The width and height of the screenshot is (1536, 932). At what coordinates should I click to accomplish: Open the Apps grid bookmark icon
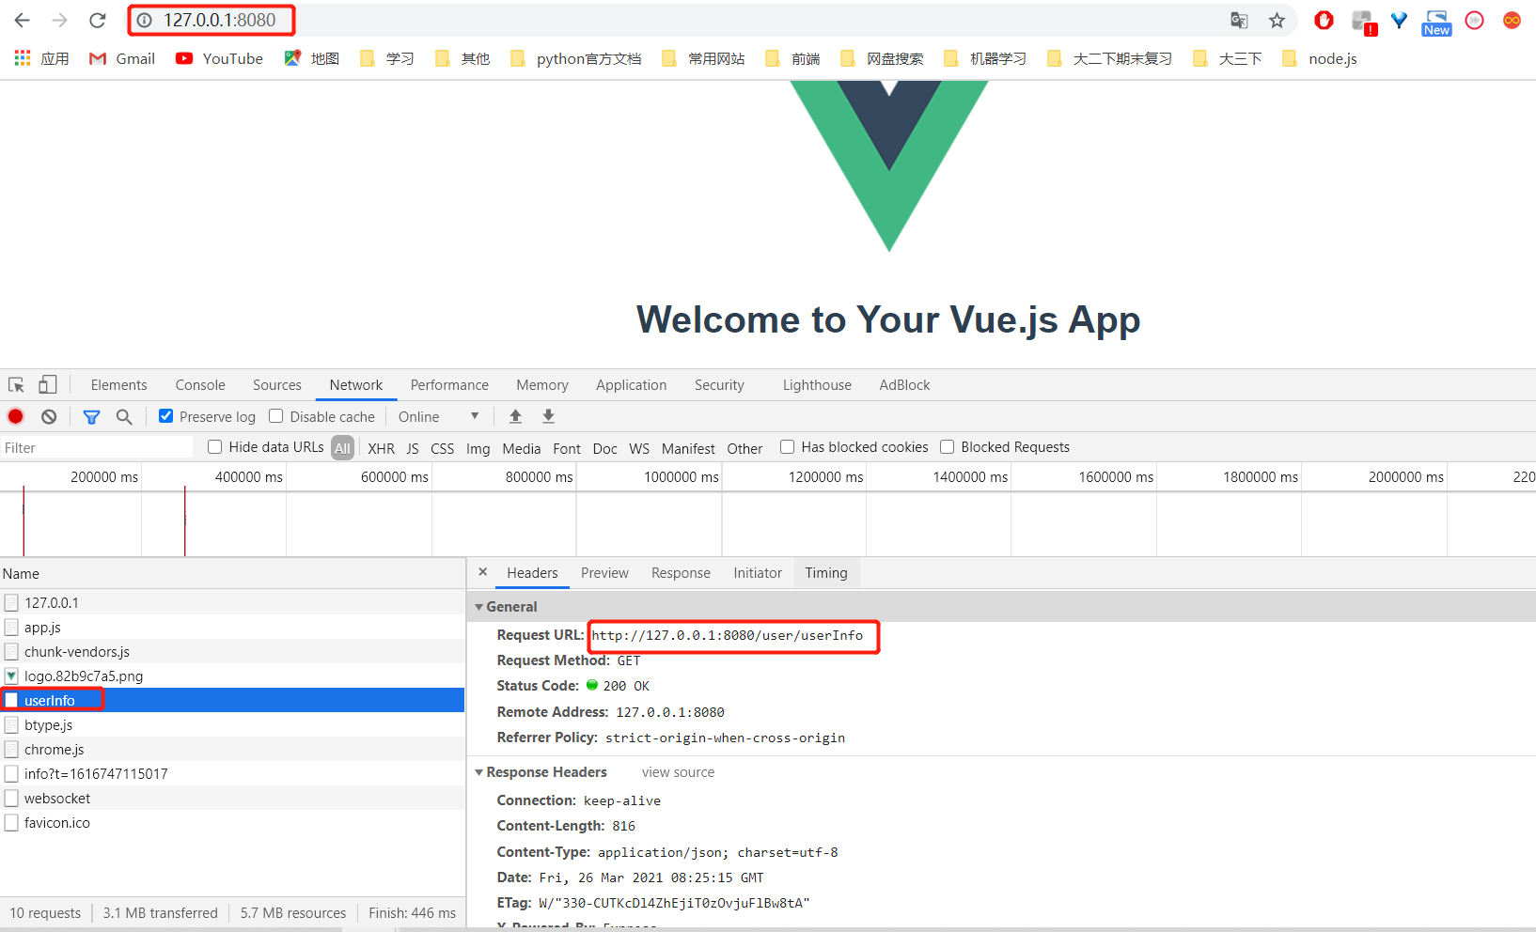[23, 58]
